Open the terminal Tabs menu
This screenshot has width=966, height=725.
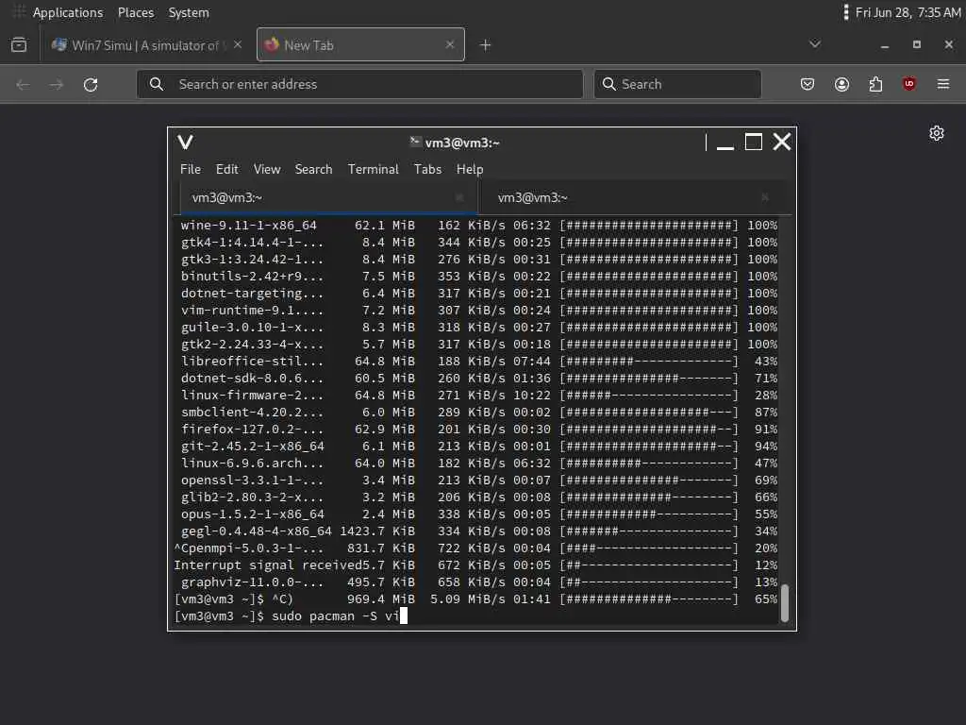(x=427, y=169)
